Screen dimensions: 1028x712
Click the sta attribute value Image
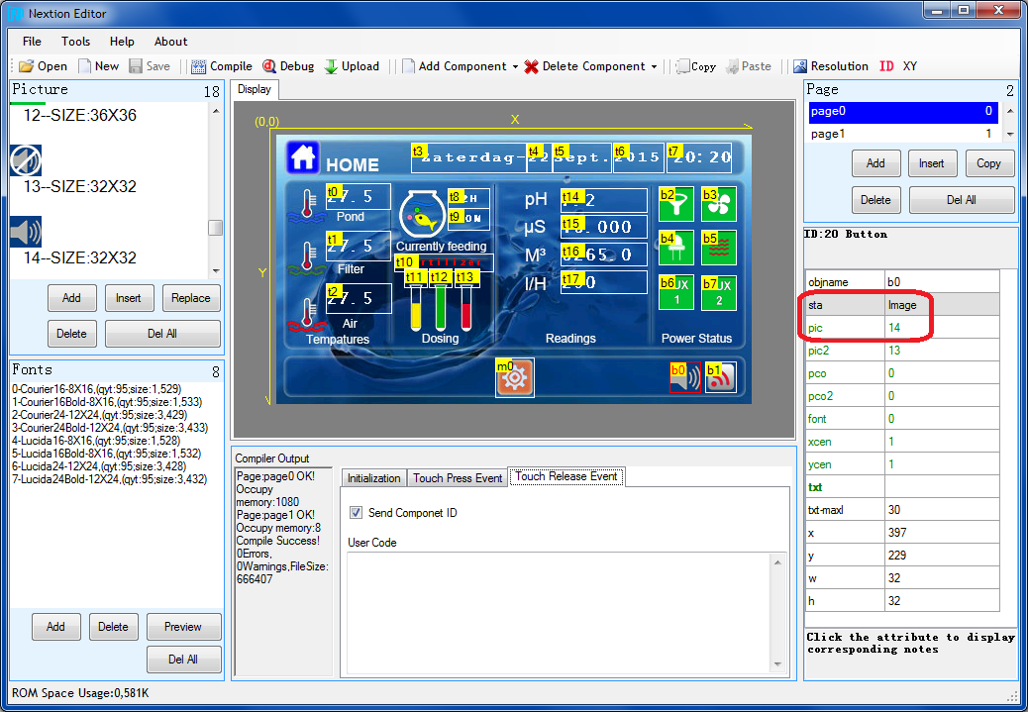942,305
